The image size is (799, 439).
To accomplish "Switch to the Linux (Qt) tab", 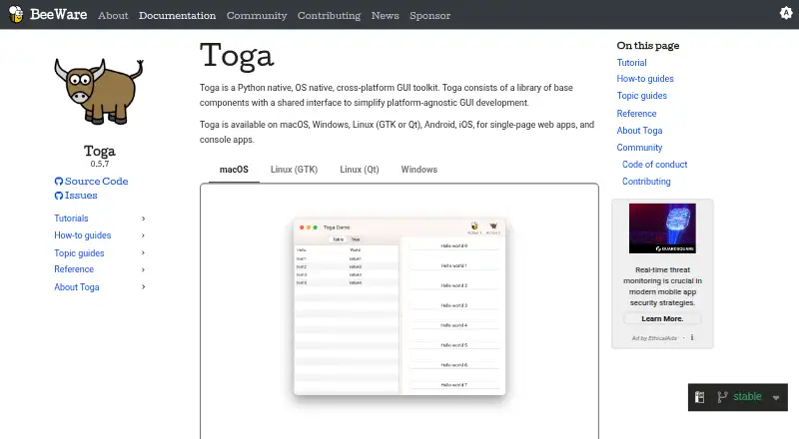I will click(360, 170).
